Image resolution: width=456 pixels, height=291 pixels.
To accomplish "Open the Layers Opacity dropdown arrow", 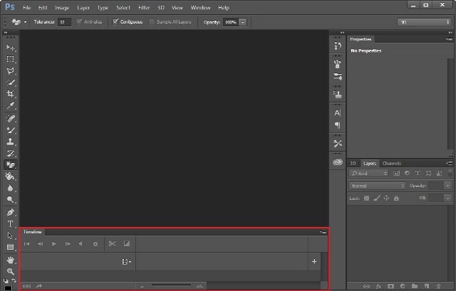I will coord(448,186).
